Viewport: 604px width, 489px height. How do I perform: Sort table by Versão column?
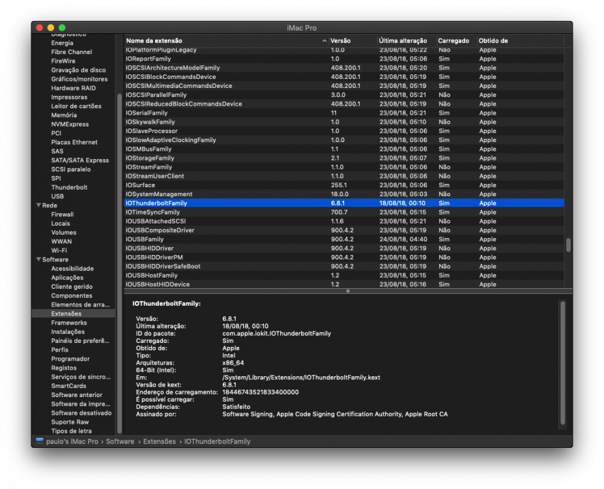coord(352,40)
